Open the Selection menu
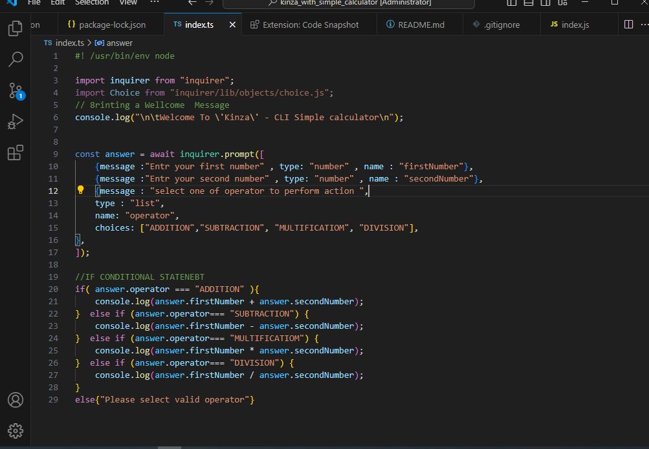The width and height of the screenshot is (649, 449). (92, 3)
